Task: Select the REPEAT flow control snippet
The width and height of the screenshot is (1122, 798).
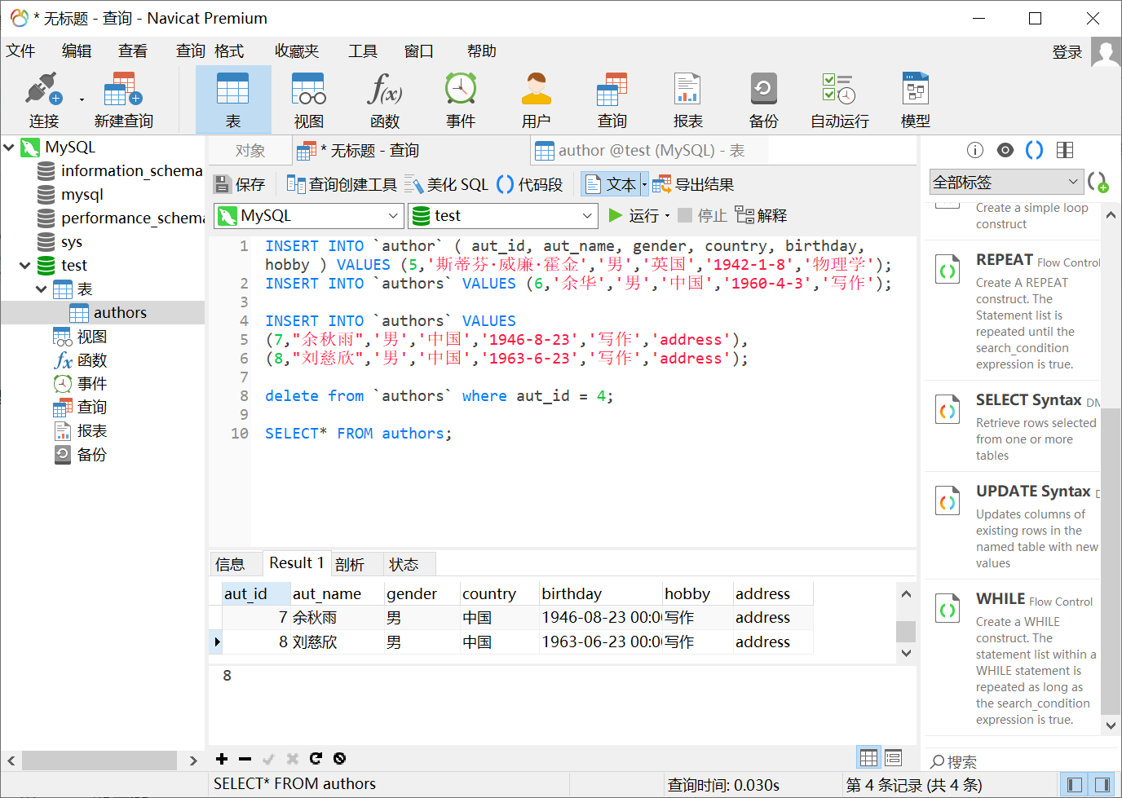Action: click(x=1013, y=311)
